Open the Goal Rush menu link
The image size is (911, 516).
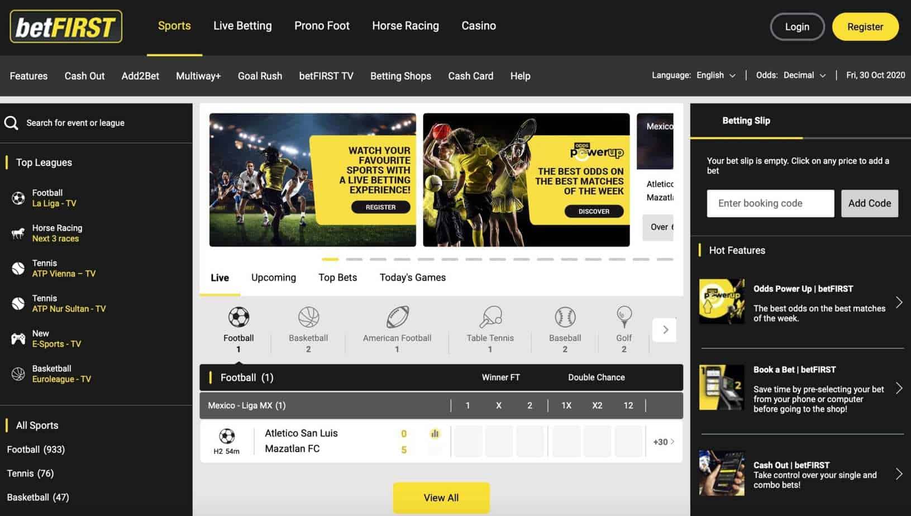click(x=260, y=76)
